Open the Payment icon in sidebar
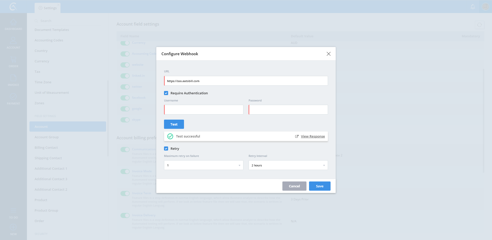Screen dimensions: 492x240 pos(13,97)
